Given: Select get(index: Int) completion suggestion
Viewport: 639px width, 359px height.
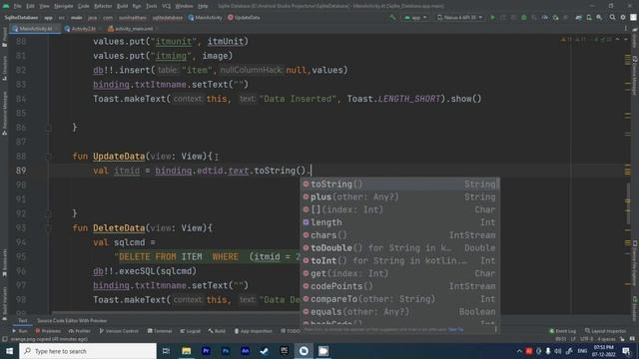Looking at the screenshot, I should click(x=399, y=273).
